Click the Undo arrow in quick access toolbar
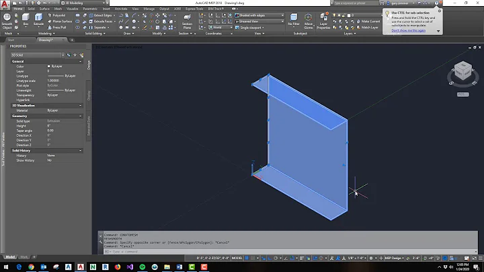Image resolution: width=484 pixels, height=272 pixels. (45, 3)
